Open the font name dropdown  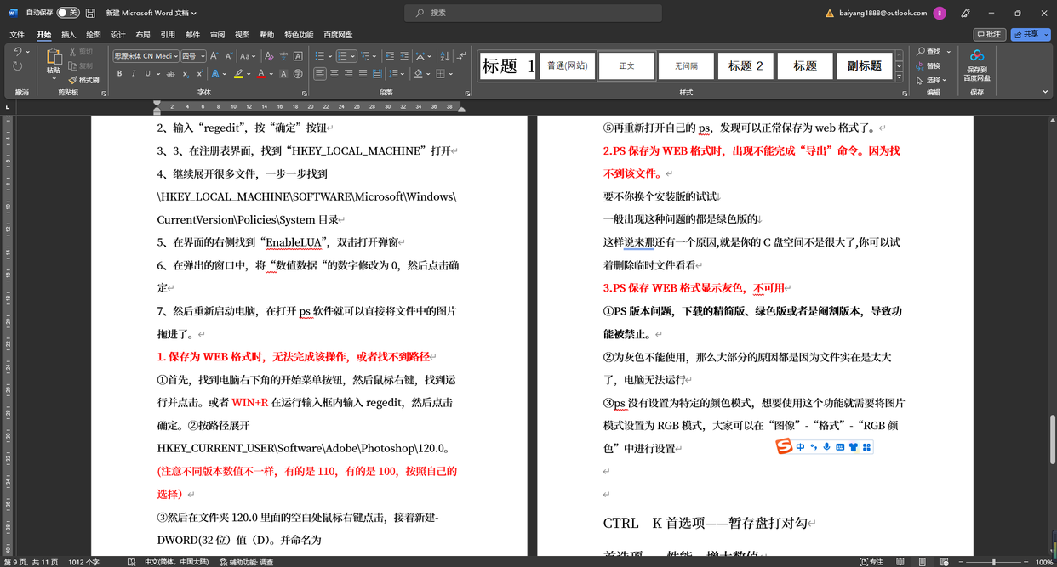tap(174, 56)
